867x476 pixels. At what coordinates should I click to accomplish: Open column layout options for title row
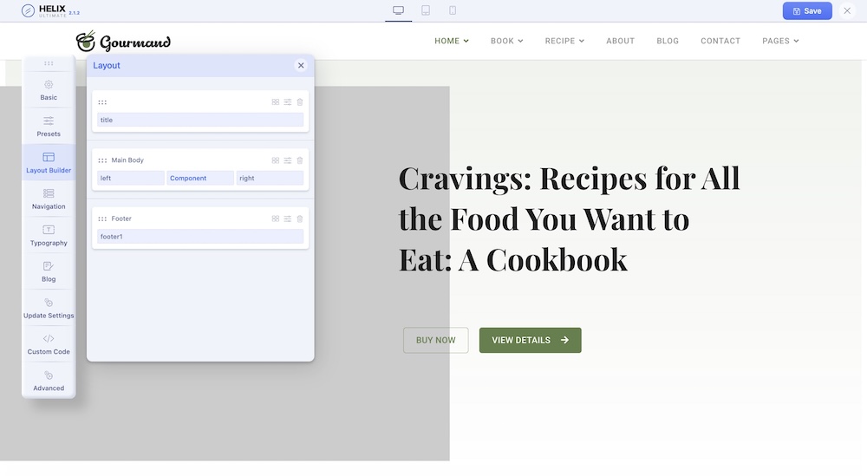point(276,102)
